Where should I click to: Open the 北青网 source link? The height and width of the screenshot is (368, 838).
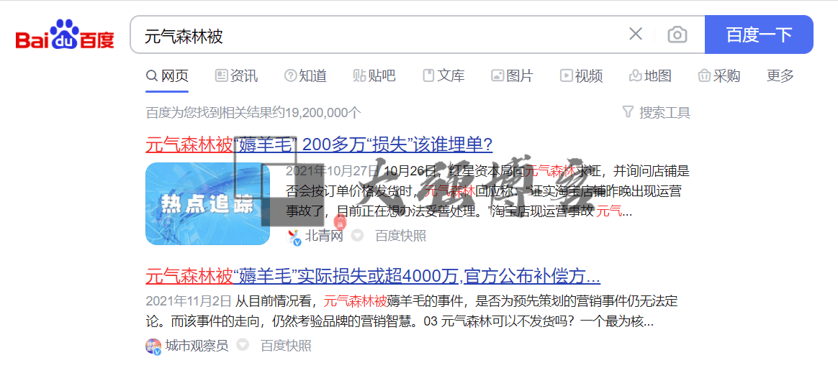(x=324, y=236)
